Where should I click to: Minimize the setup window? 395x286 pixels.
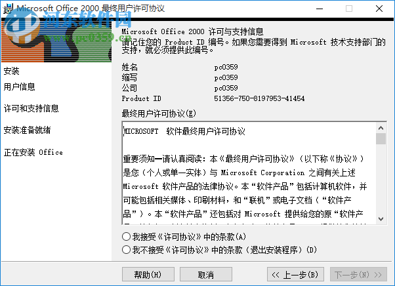pos(320,9)
